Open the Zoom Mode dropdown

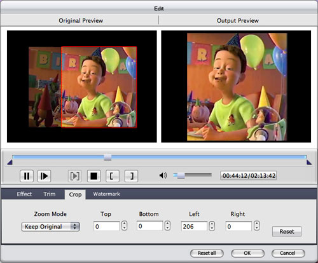50,227
